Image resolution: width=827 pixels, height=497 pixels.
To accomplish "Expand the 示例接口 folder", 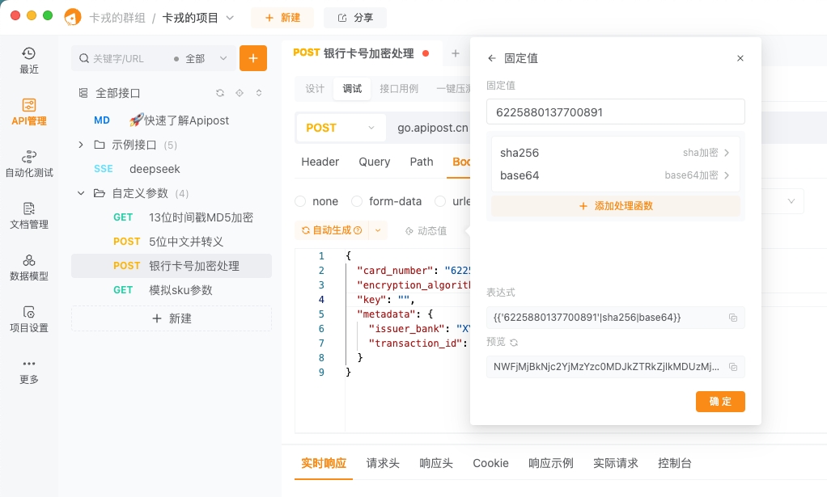I will (80, 145).
